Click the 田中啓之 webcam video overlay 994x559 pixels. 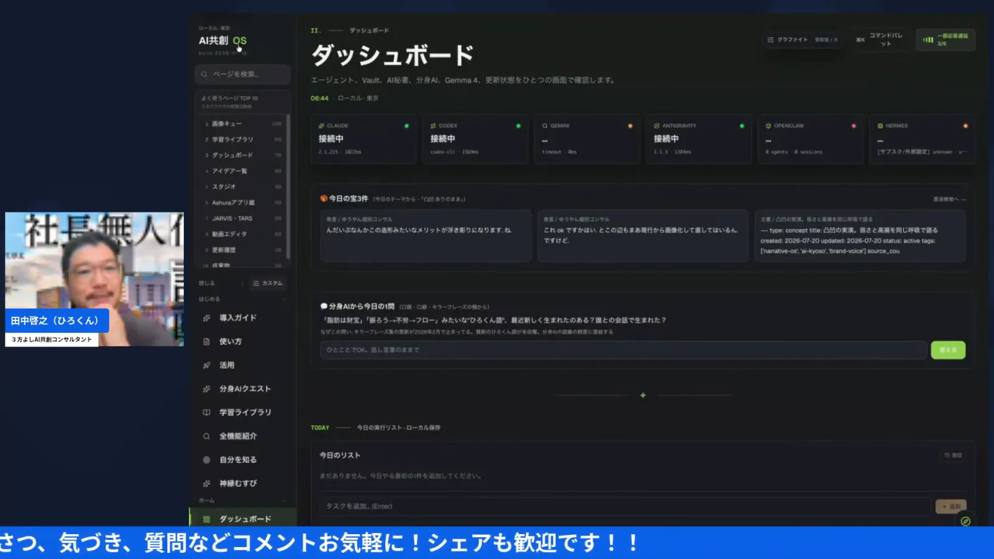[x=94, y=279]
